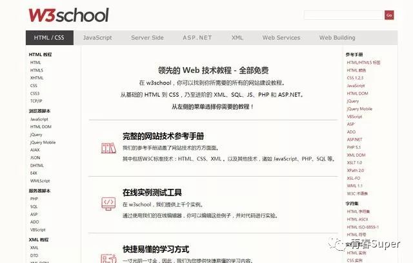The image size is (413, 263).
Task: Open the SQL tutorial link
Action: pyautogui.click(x=34, y=207)
